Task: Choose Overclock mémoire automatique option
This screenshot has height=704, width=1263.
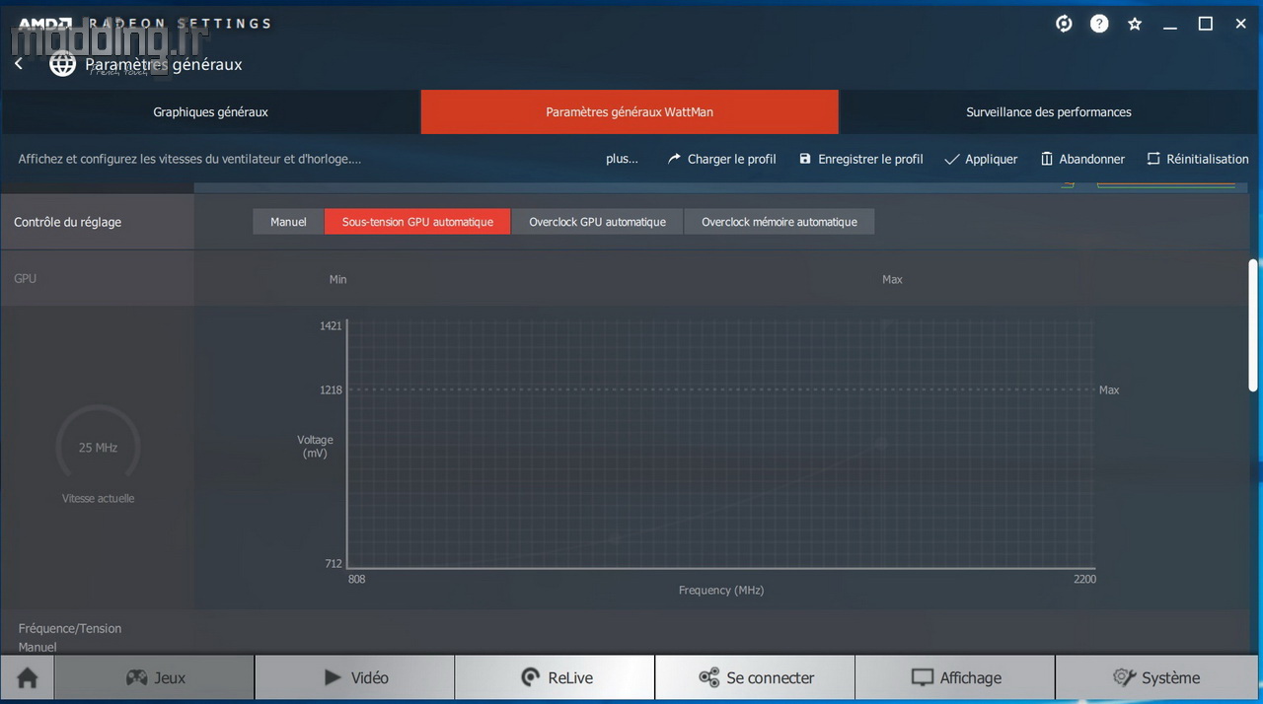Action: (780, 222)
